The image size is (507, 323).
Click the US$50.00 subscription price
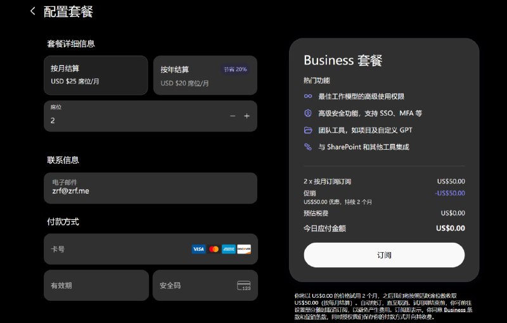click(451, 181)
